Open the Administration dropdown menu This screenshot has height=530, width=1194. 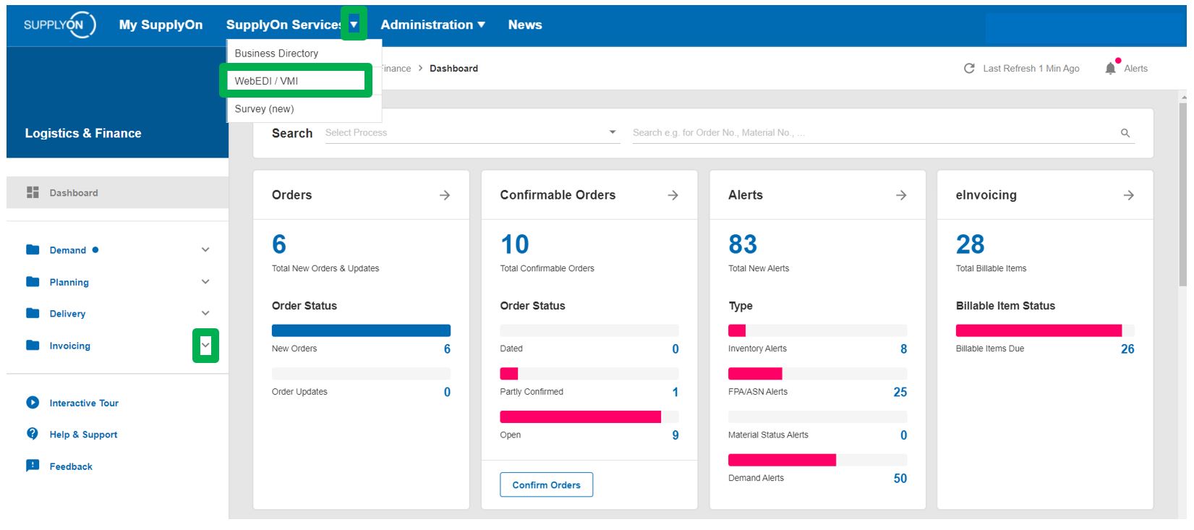pyautogui.click(x=432, y=25)
